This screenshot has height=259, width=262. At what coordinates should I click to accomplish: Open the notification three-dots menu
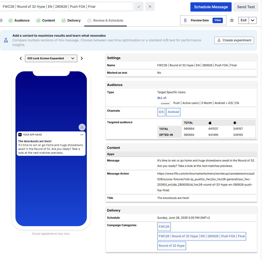tap(82, 135)
